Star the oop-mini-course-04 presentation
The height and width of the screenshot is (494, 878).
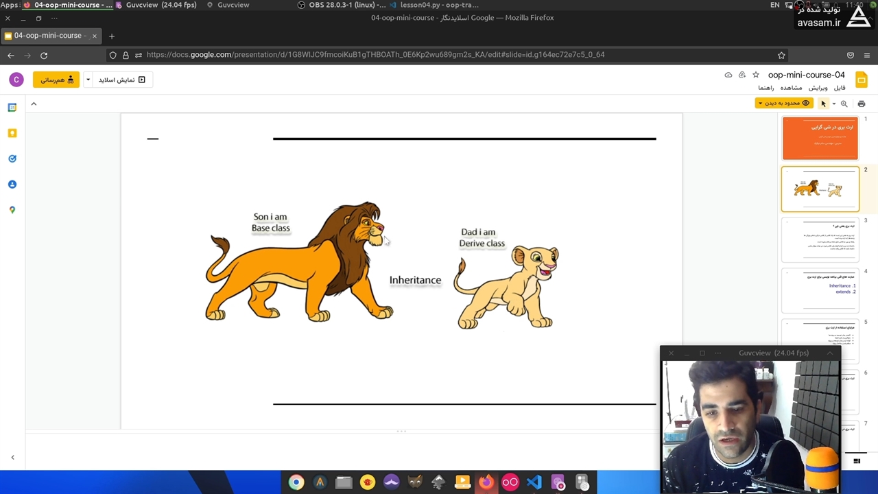pos(756,75)
